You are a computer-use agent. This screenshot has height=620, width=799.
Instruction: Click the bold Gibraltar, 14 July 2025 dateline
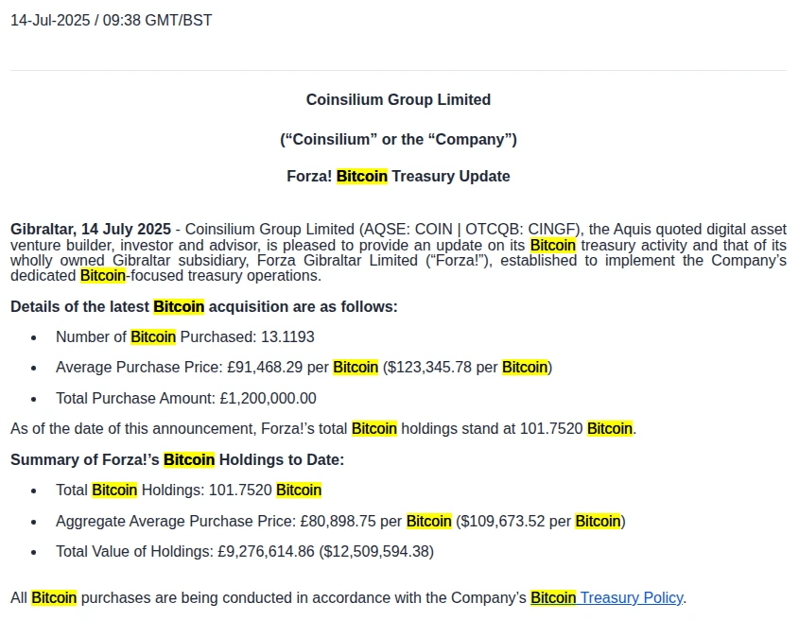[x=91, y=229]
